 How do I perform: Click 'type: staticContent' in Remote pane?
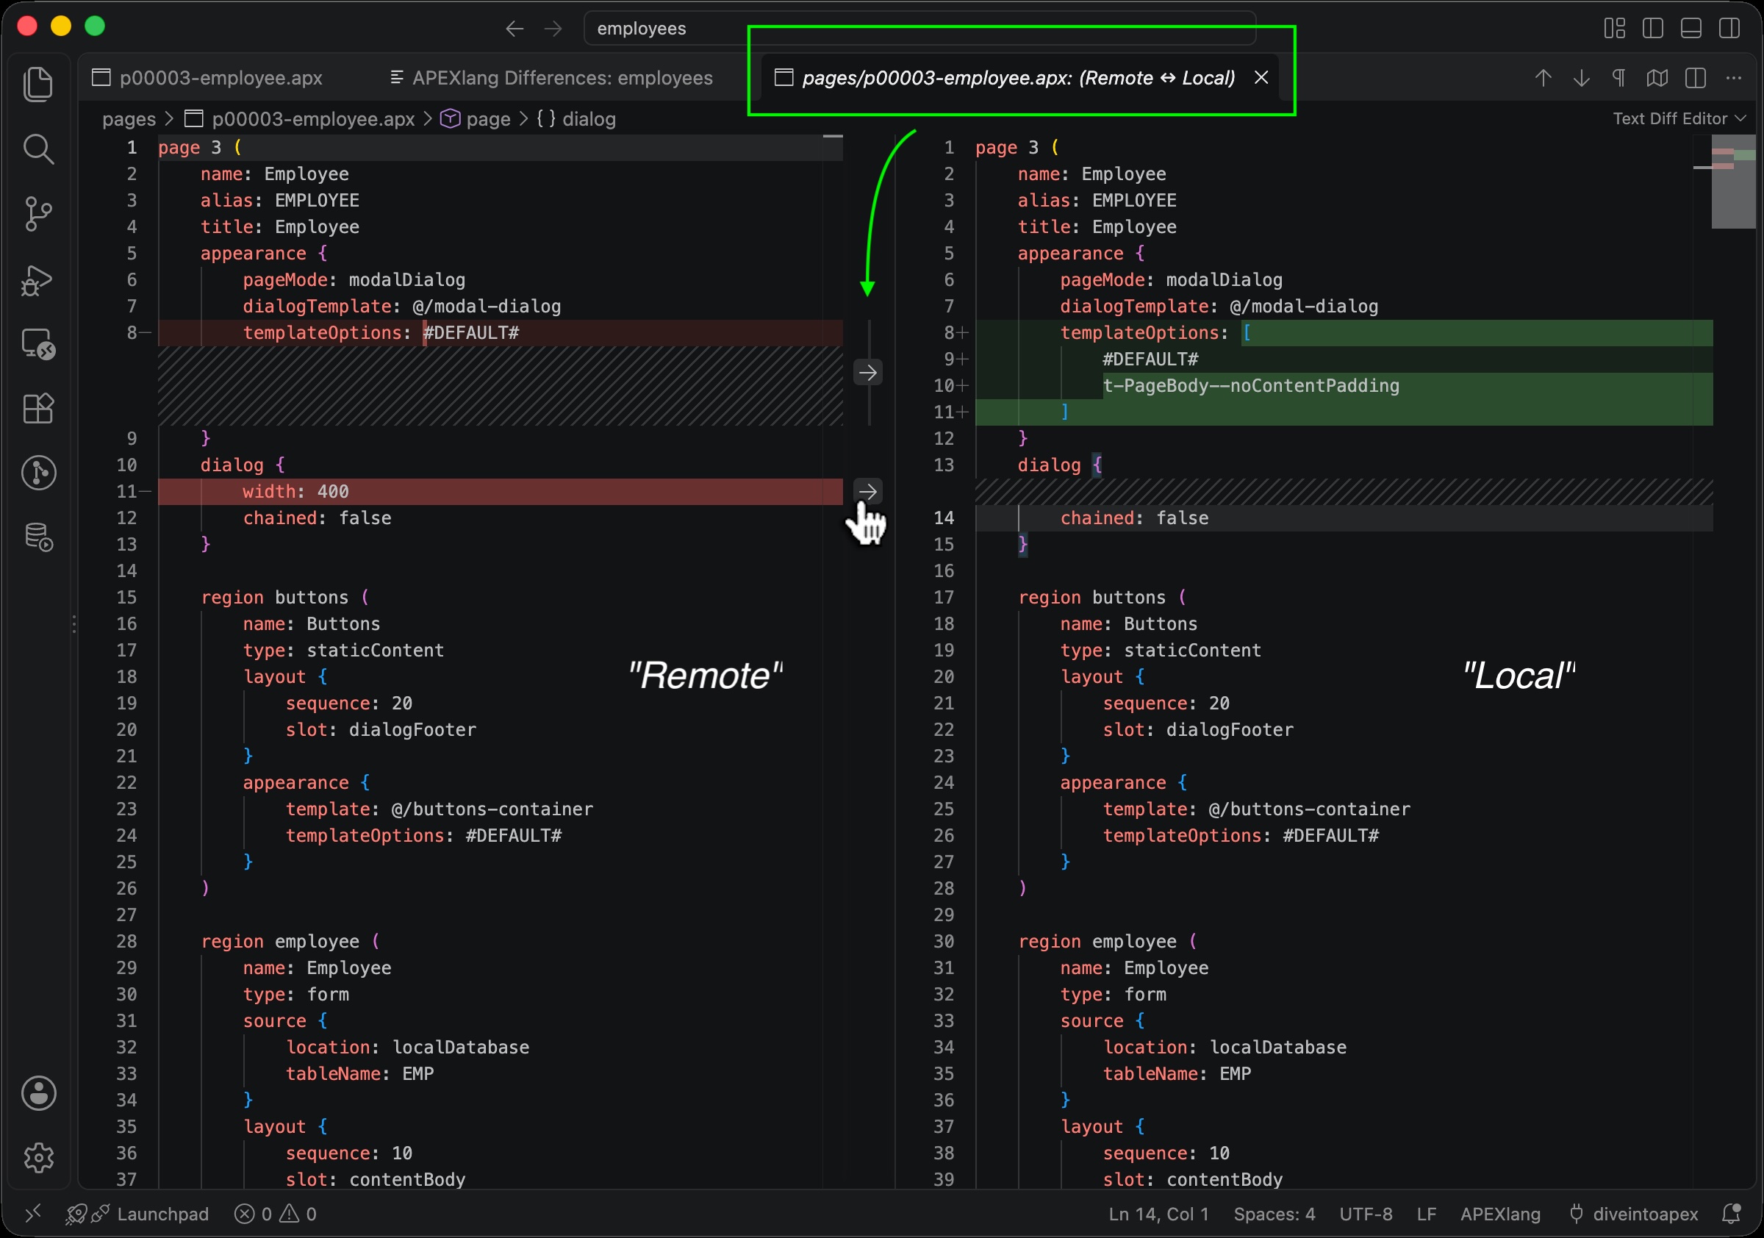click(x=343, y=650)
